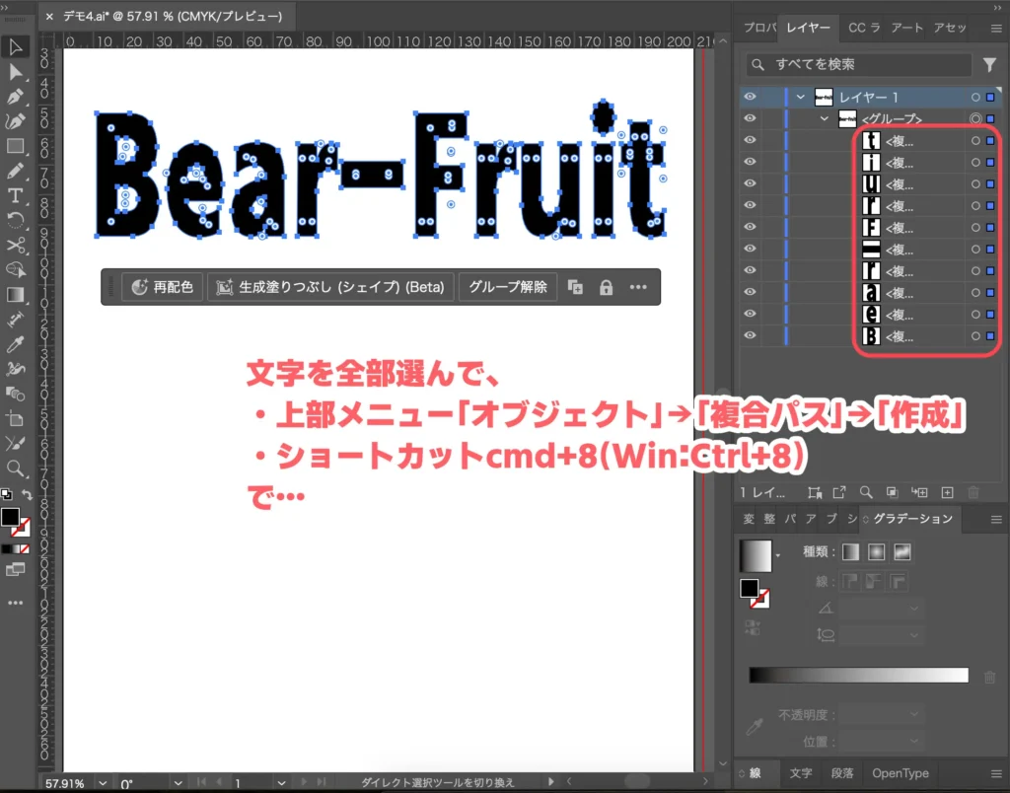The width and height of the screenshot is (1010, 793).
Task: Select the Pen tool
Action: 16,97
